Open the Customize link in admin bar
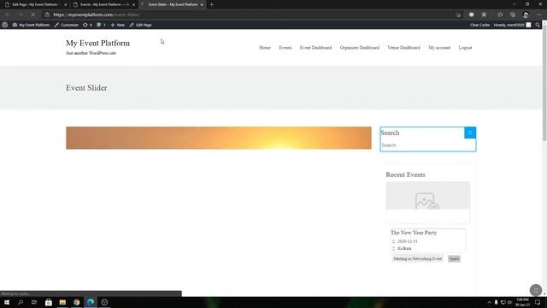 (67, 25)
